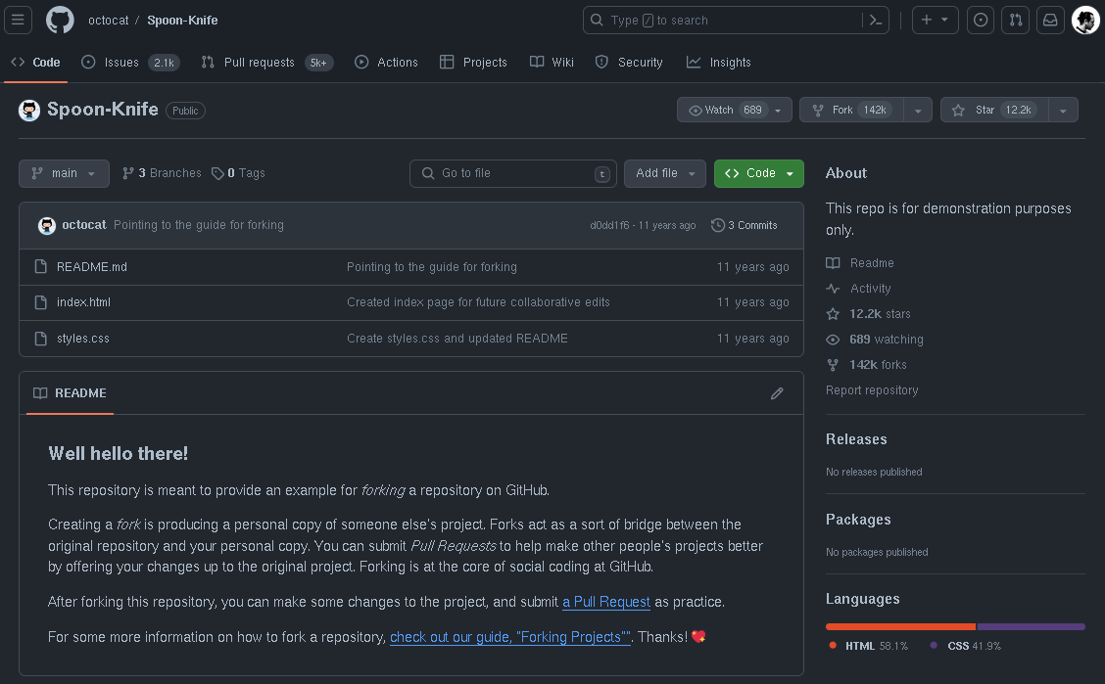Open the Fork options dropdown arrow
The image size is (1105, 684).
(918, 111)
